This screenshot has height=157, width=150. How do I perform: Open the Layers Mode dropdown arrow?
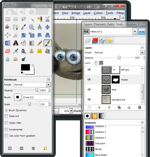142,53
